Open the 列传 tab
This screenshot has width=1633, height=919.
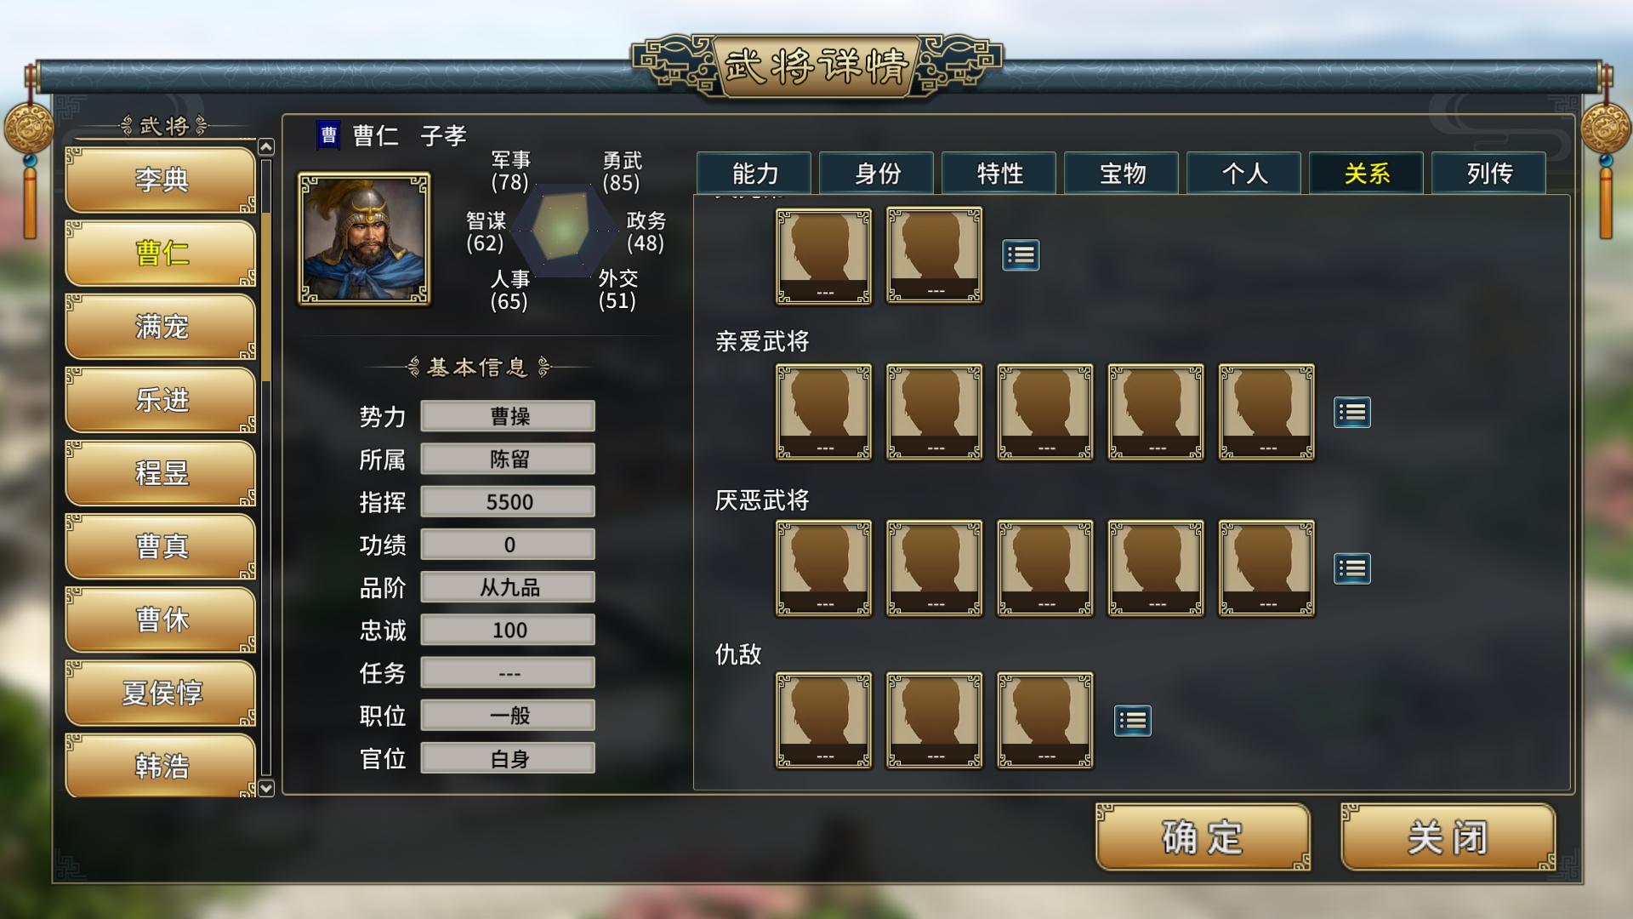[x=1489, y=174]
